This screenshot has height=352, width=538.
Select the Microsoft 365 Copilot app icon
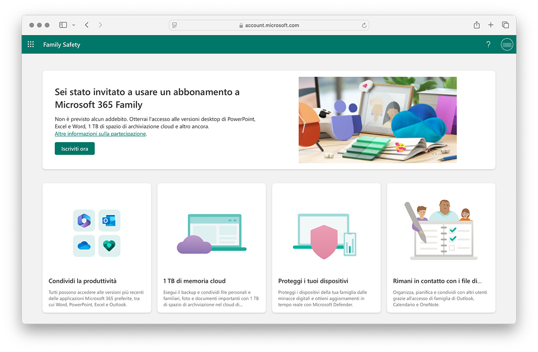84,221
